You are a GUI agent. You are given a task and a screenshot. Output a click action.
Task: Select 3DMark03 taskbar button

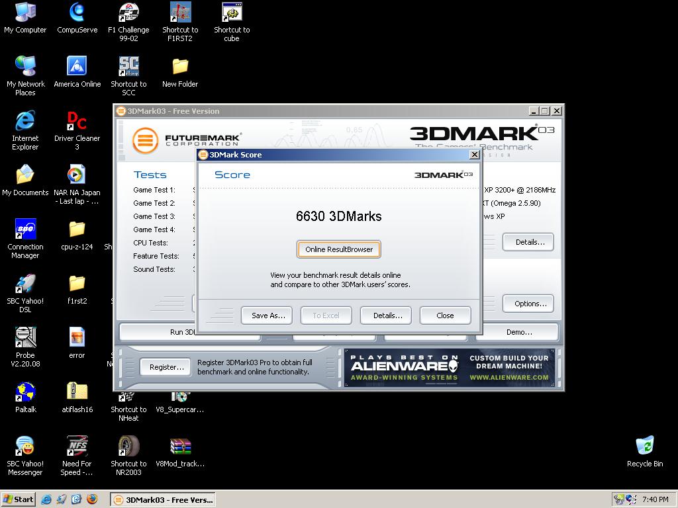coord(162,499)
